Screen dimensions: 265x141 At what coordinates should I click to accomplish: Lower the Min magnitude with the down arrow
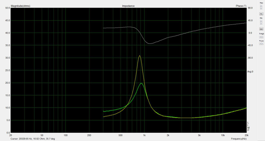261,23
